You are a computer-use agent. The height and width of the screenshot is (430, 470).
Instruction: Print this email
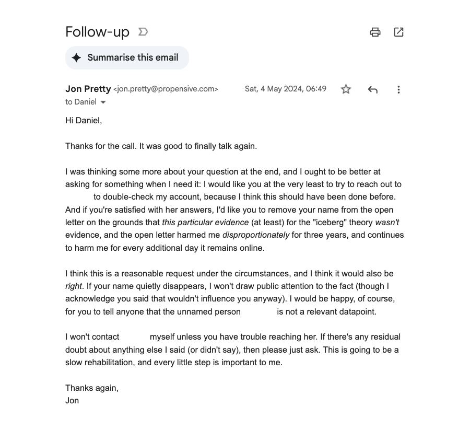click(375, 32)
